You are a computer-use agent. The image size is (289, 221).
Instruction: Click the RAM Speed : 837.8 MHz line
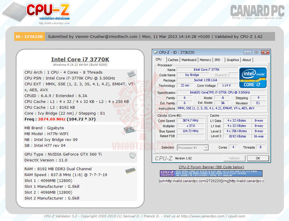point(66,175)
